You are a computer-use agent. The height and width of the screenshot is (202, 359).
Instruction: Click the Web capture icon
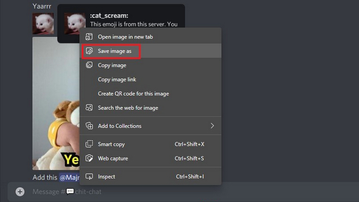[x=89, y=158]
